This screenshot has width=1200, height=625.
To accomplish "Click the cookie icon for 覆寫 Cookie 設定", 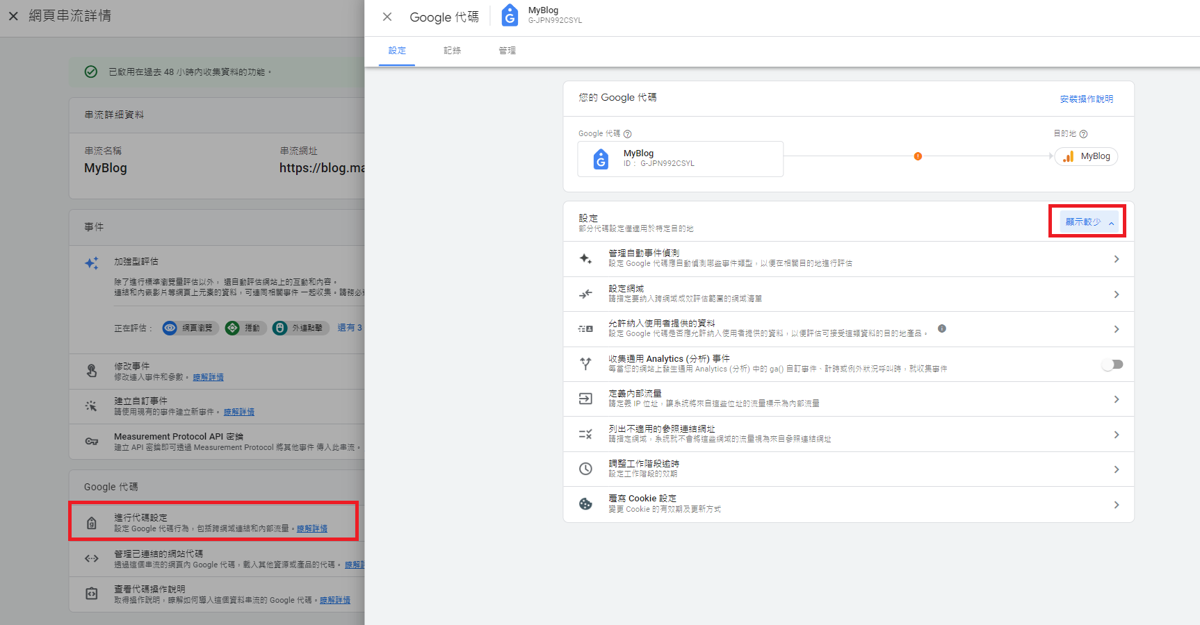I will [585, 504].
